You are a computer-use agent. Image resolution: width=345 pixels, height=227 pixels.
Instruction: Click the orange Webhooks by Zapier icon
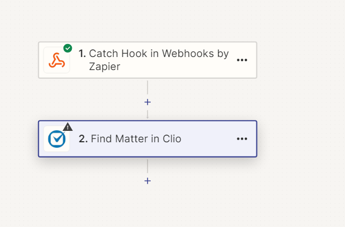point(57,60)
